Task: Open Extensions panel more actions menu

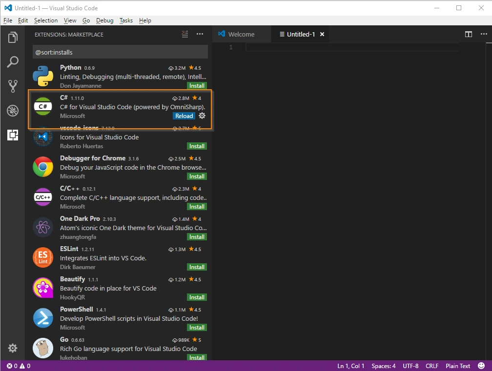Action: pyautogui.click(x=200, y=34)
